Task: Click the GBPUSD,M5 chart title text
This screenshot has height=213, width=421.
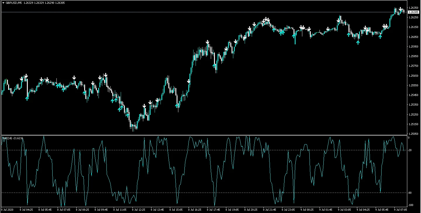Action: coord(14,3)
